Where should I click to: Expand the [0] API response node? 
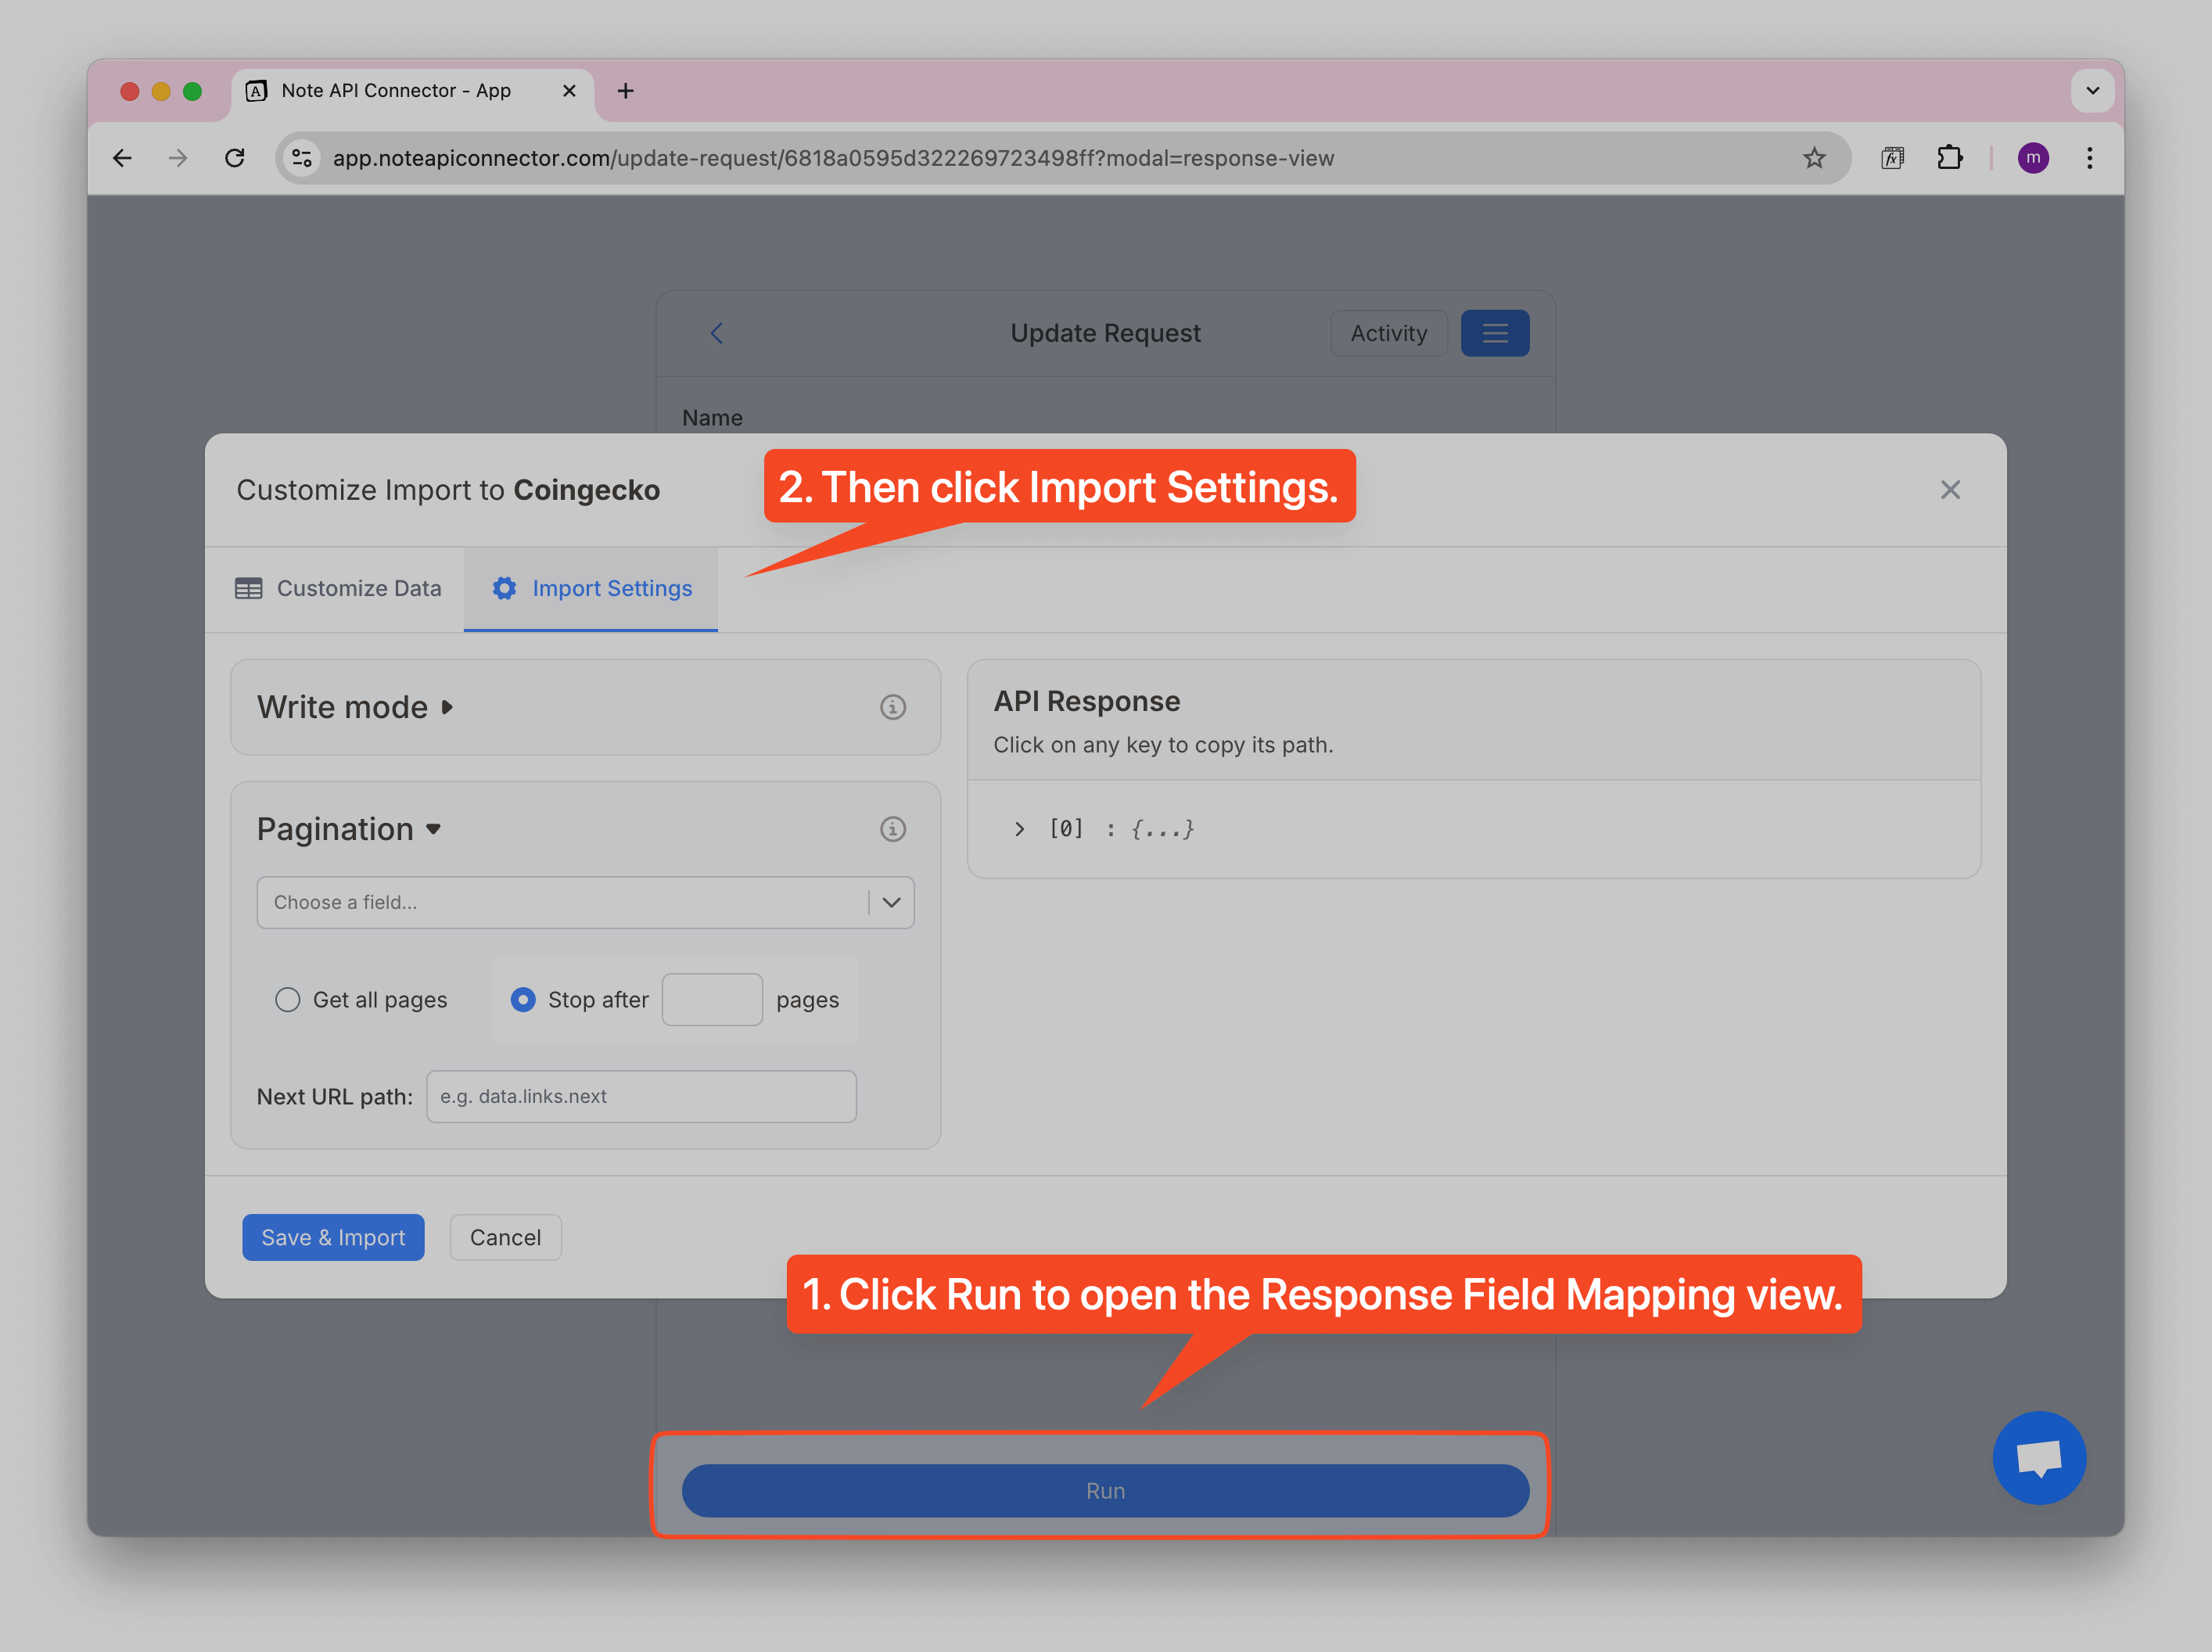pyautogui.click(x=1019, y=829)
